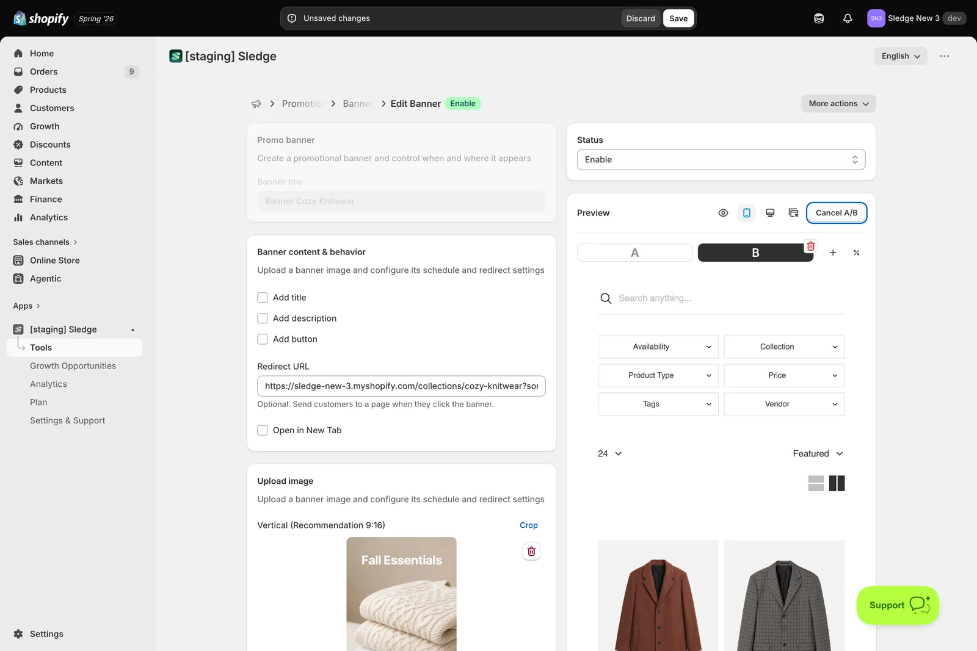The width and height of the screenshot is (977, 651).
Task: Select the list layout view icon
Action: pos(816,484)
